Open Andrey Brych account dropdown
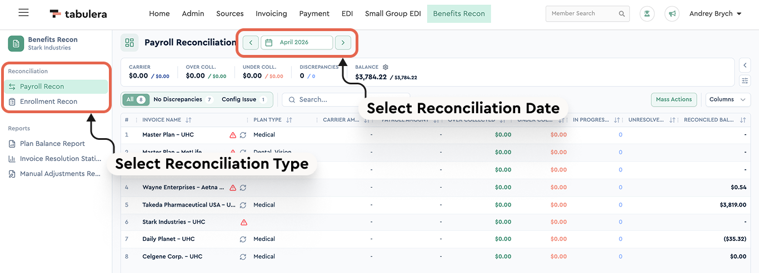 (716, 14)
